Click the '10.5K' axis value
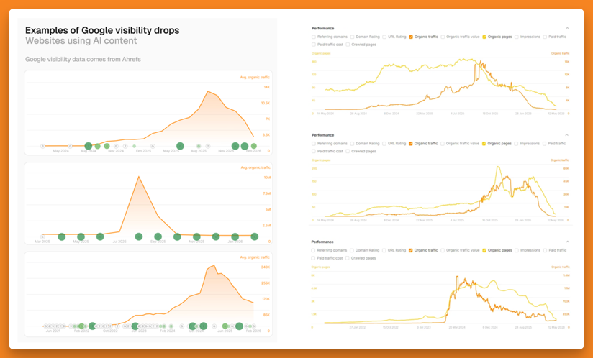Screen dimensions: 593x358 click(x=266, y=103)
